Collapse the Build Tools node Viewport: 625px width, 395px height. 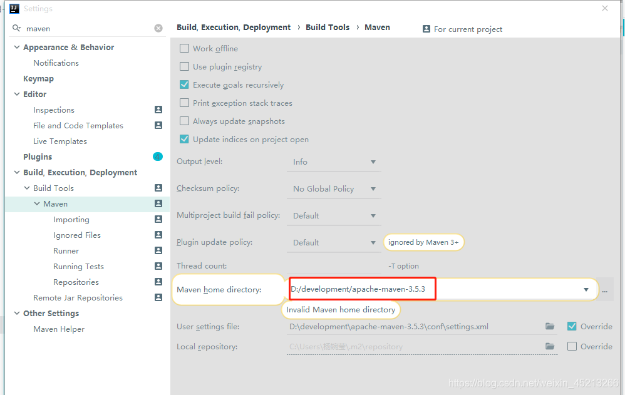pos(27,188)
